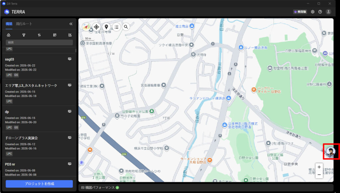Screen dimensions: 340x193
Task: Switch to the 飛行ルート tab
Action: pos(24,24)
